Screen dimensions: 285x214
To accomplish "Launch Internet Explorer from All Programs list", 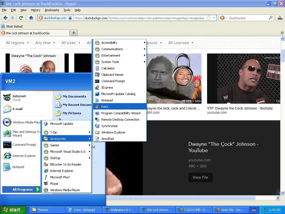I will point(67,171).
